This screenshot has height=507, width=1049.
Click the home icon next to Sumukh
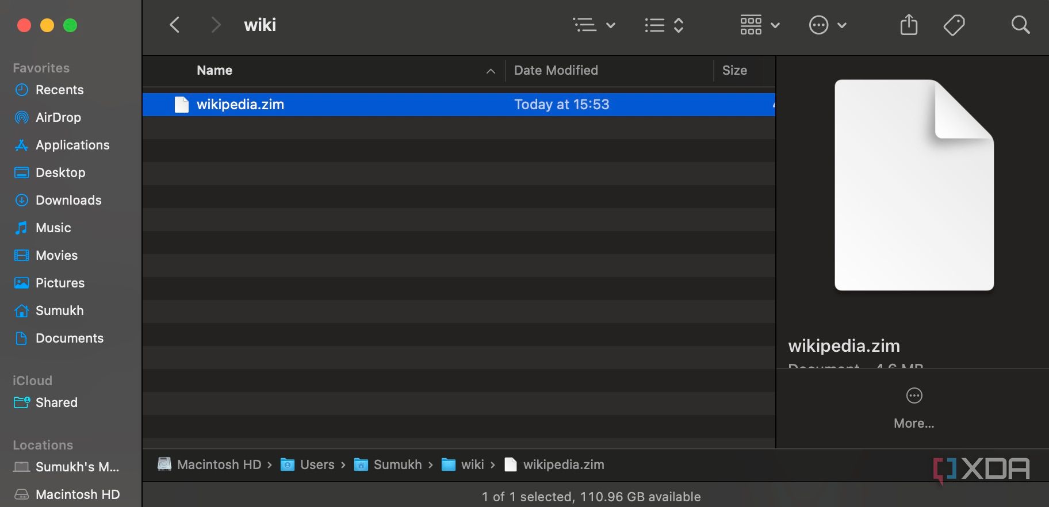[x=21, y=310]
